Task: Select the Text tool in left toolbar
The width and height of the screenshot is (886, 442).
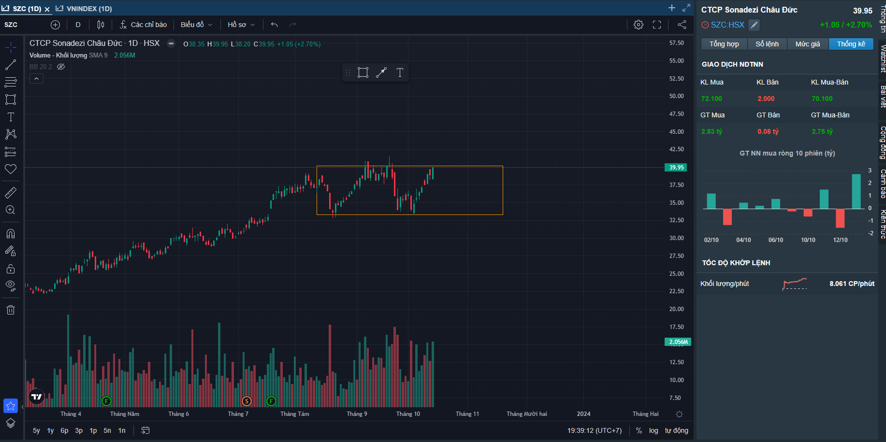Action: [x=11, y=117]
